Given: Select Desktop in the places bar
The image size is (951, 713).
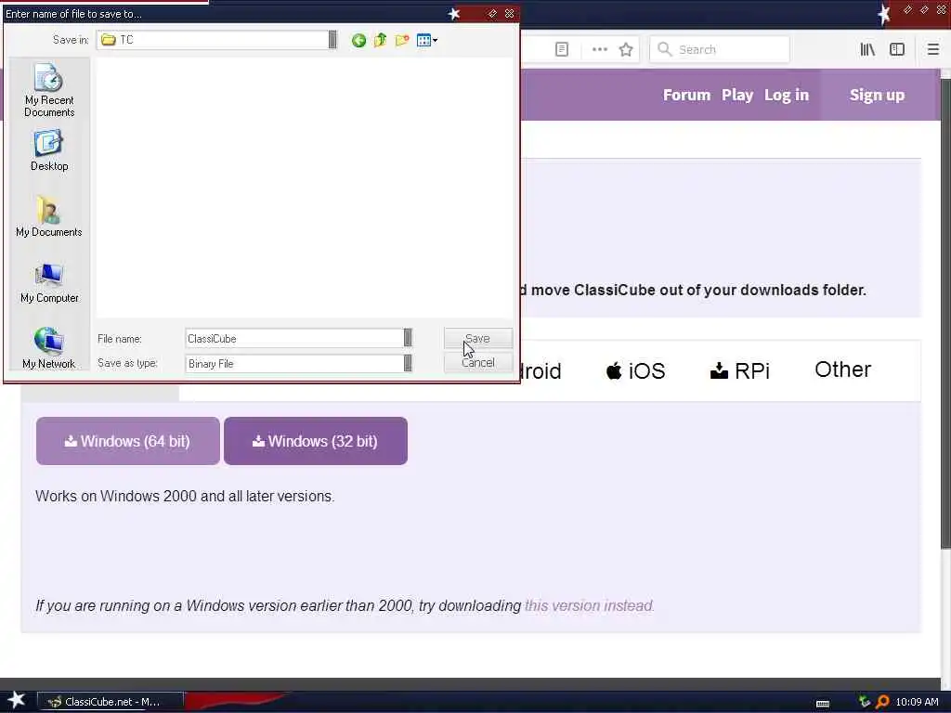Looking at the screenshot, I should (49, 150).
